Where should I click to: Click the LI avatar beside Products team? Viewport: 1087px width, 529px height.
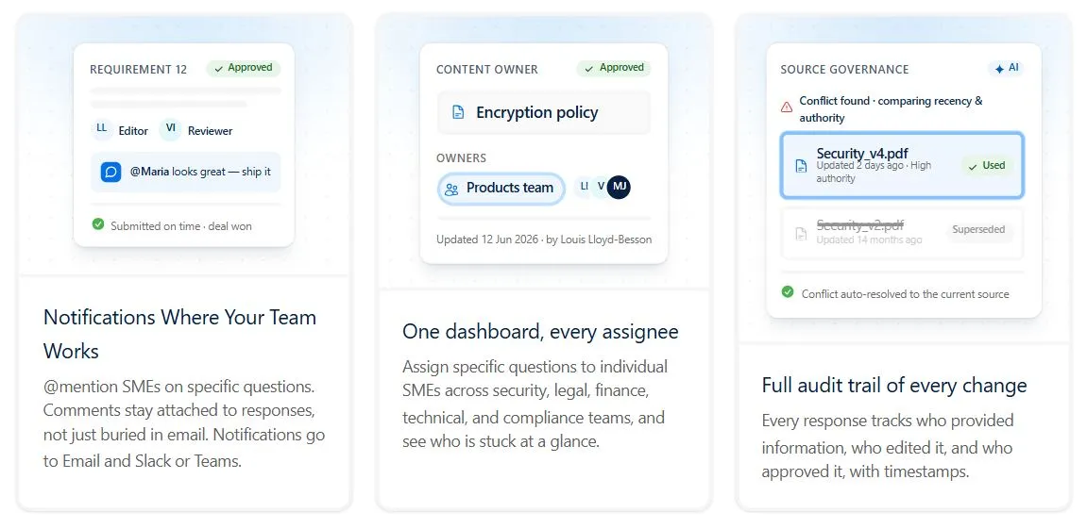(584, 187)
